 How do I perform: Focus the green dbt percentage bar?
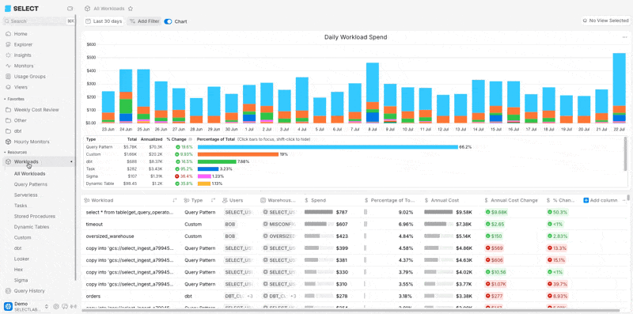click(217, 162)
